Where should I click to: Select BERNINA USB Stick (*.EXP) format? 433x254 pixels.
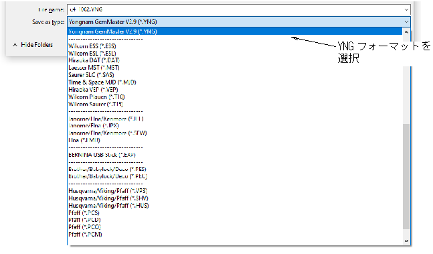pos(102,155)
